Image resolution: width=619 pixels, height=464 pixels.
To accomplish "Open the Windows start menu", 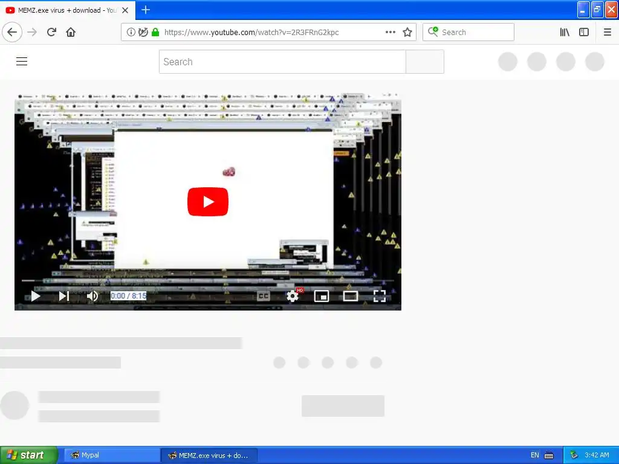I will 29,456.
